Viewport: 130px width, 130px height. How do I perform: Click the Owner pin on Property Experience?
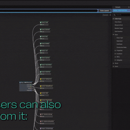coord(41,60)
